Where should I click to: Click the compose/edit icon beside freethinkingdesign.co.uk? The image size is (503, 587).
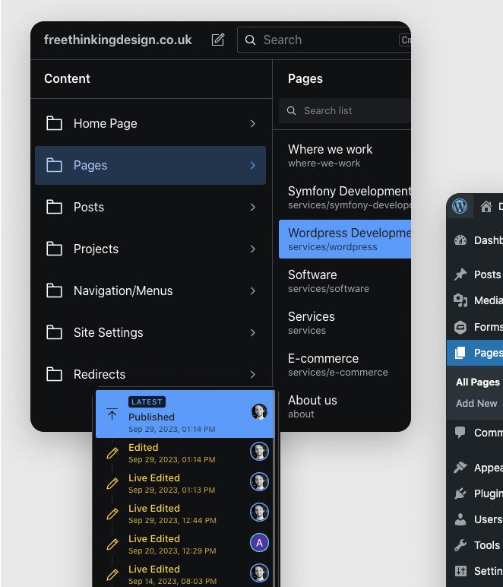point(217,40)
